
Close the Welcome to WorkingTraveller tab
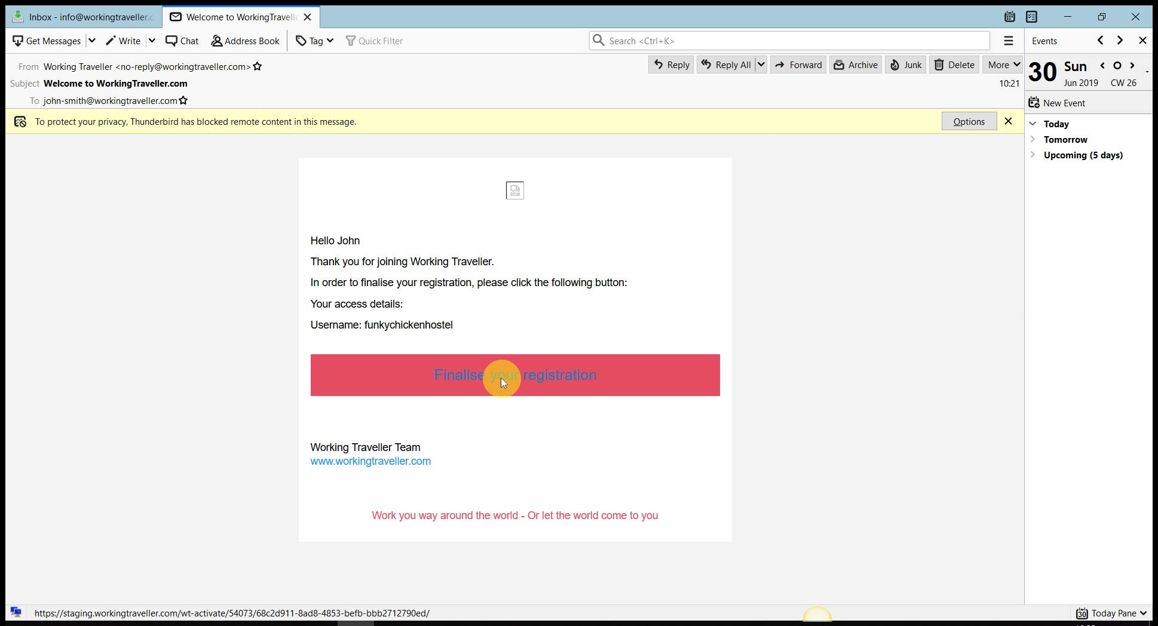click(308, 17)
